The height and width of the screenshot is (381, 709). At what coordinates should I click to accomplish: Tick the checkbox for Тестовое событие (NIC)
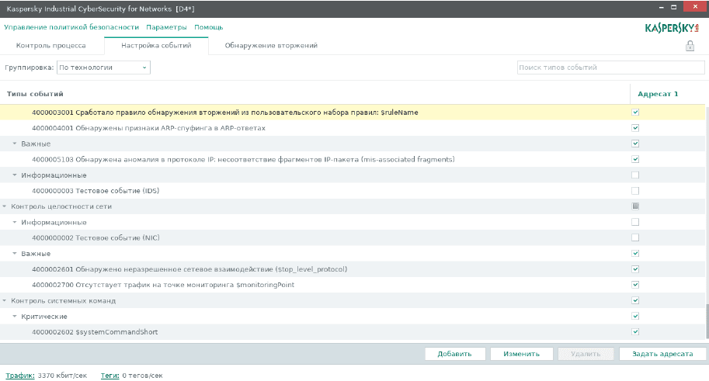tap(635, 237)
